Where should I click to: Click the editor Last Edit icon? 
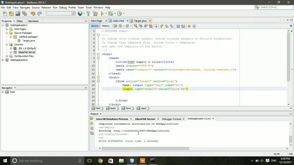coord(115,26)
